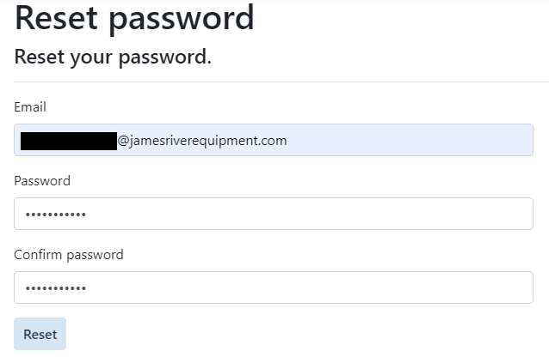Click the blank space inside the Password field

[344, 214]
